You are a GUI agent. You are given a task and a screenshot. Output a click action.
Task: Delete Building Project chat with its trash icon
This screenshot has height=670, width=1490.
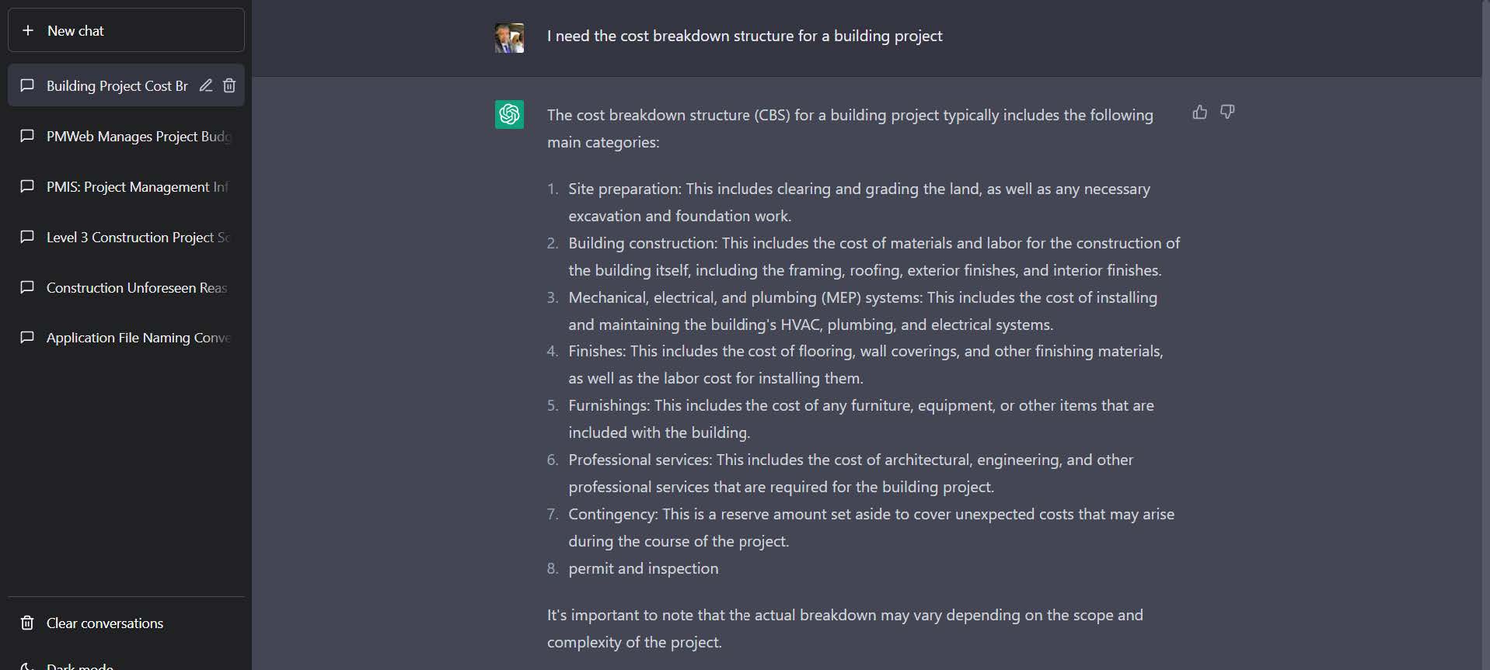pyautogui.click(x=229, y=85)
